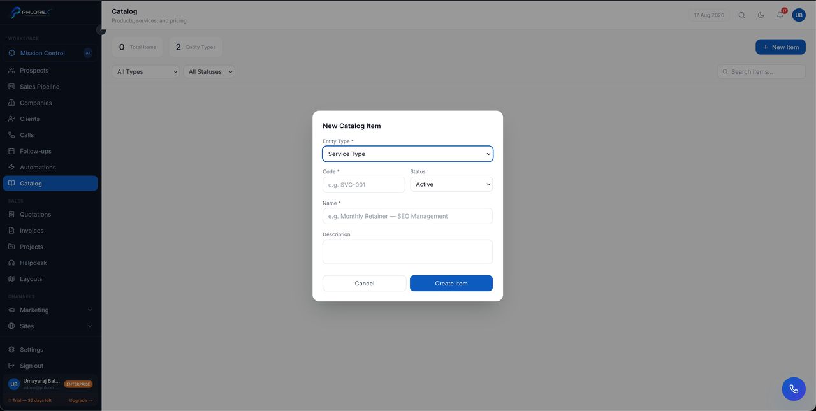Click the Quotations document icon

11,214
